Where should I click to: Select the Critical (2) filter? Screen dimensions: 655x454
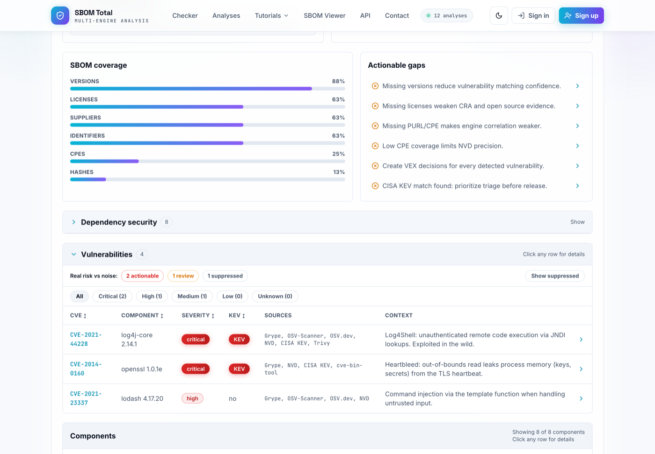coord(112,296)
